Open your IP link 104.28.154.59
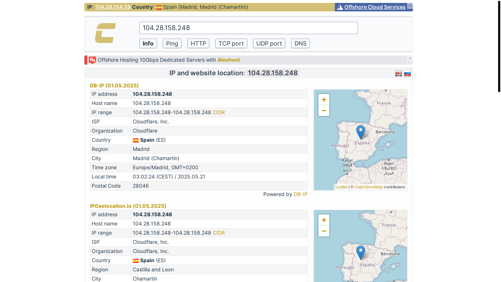Image resolution: width=501 pixels, height=282 pixels. tap(113, 7)
